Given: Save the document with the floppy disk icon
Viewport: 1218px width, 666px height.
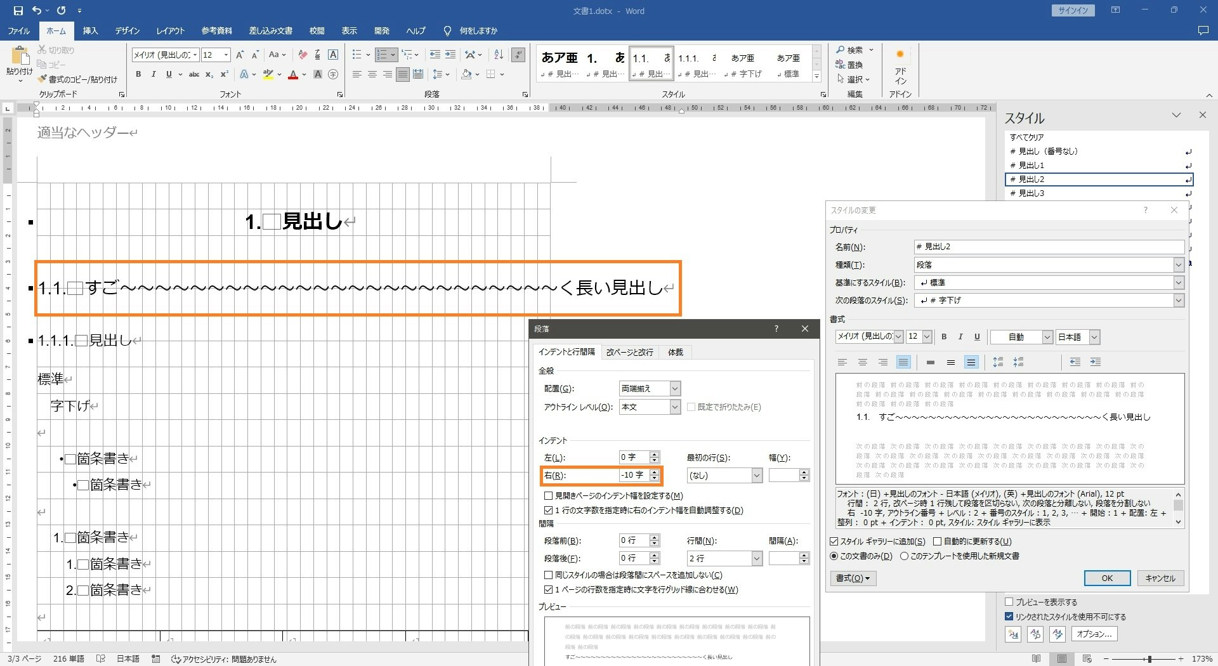Looking at the screenshot, I should (x=18, y=11).
